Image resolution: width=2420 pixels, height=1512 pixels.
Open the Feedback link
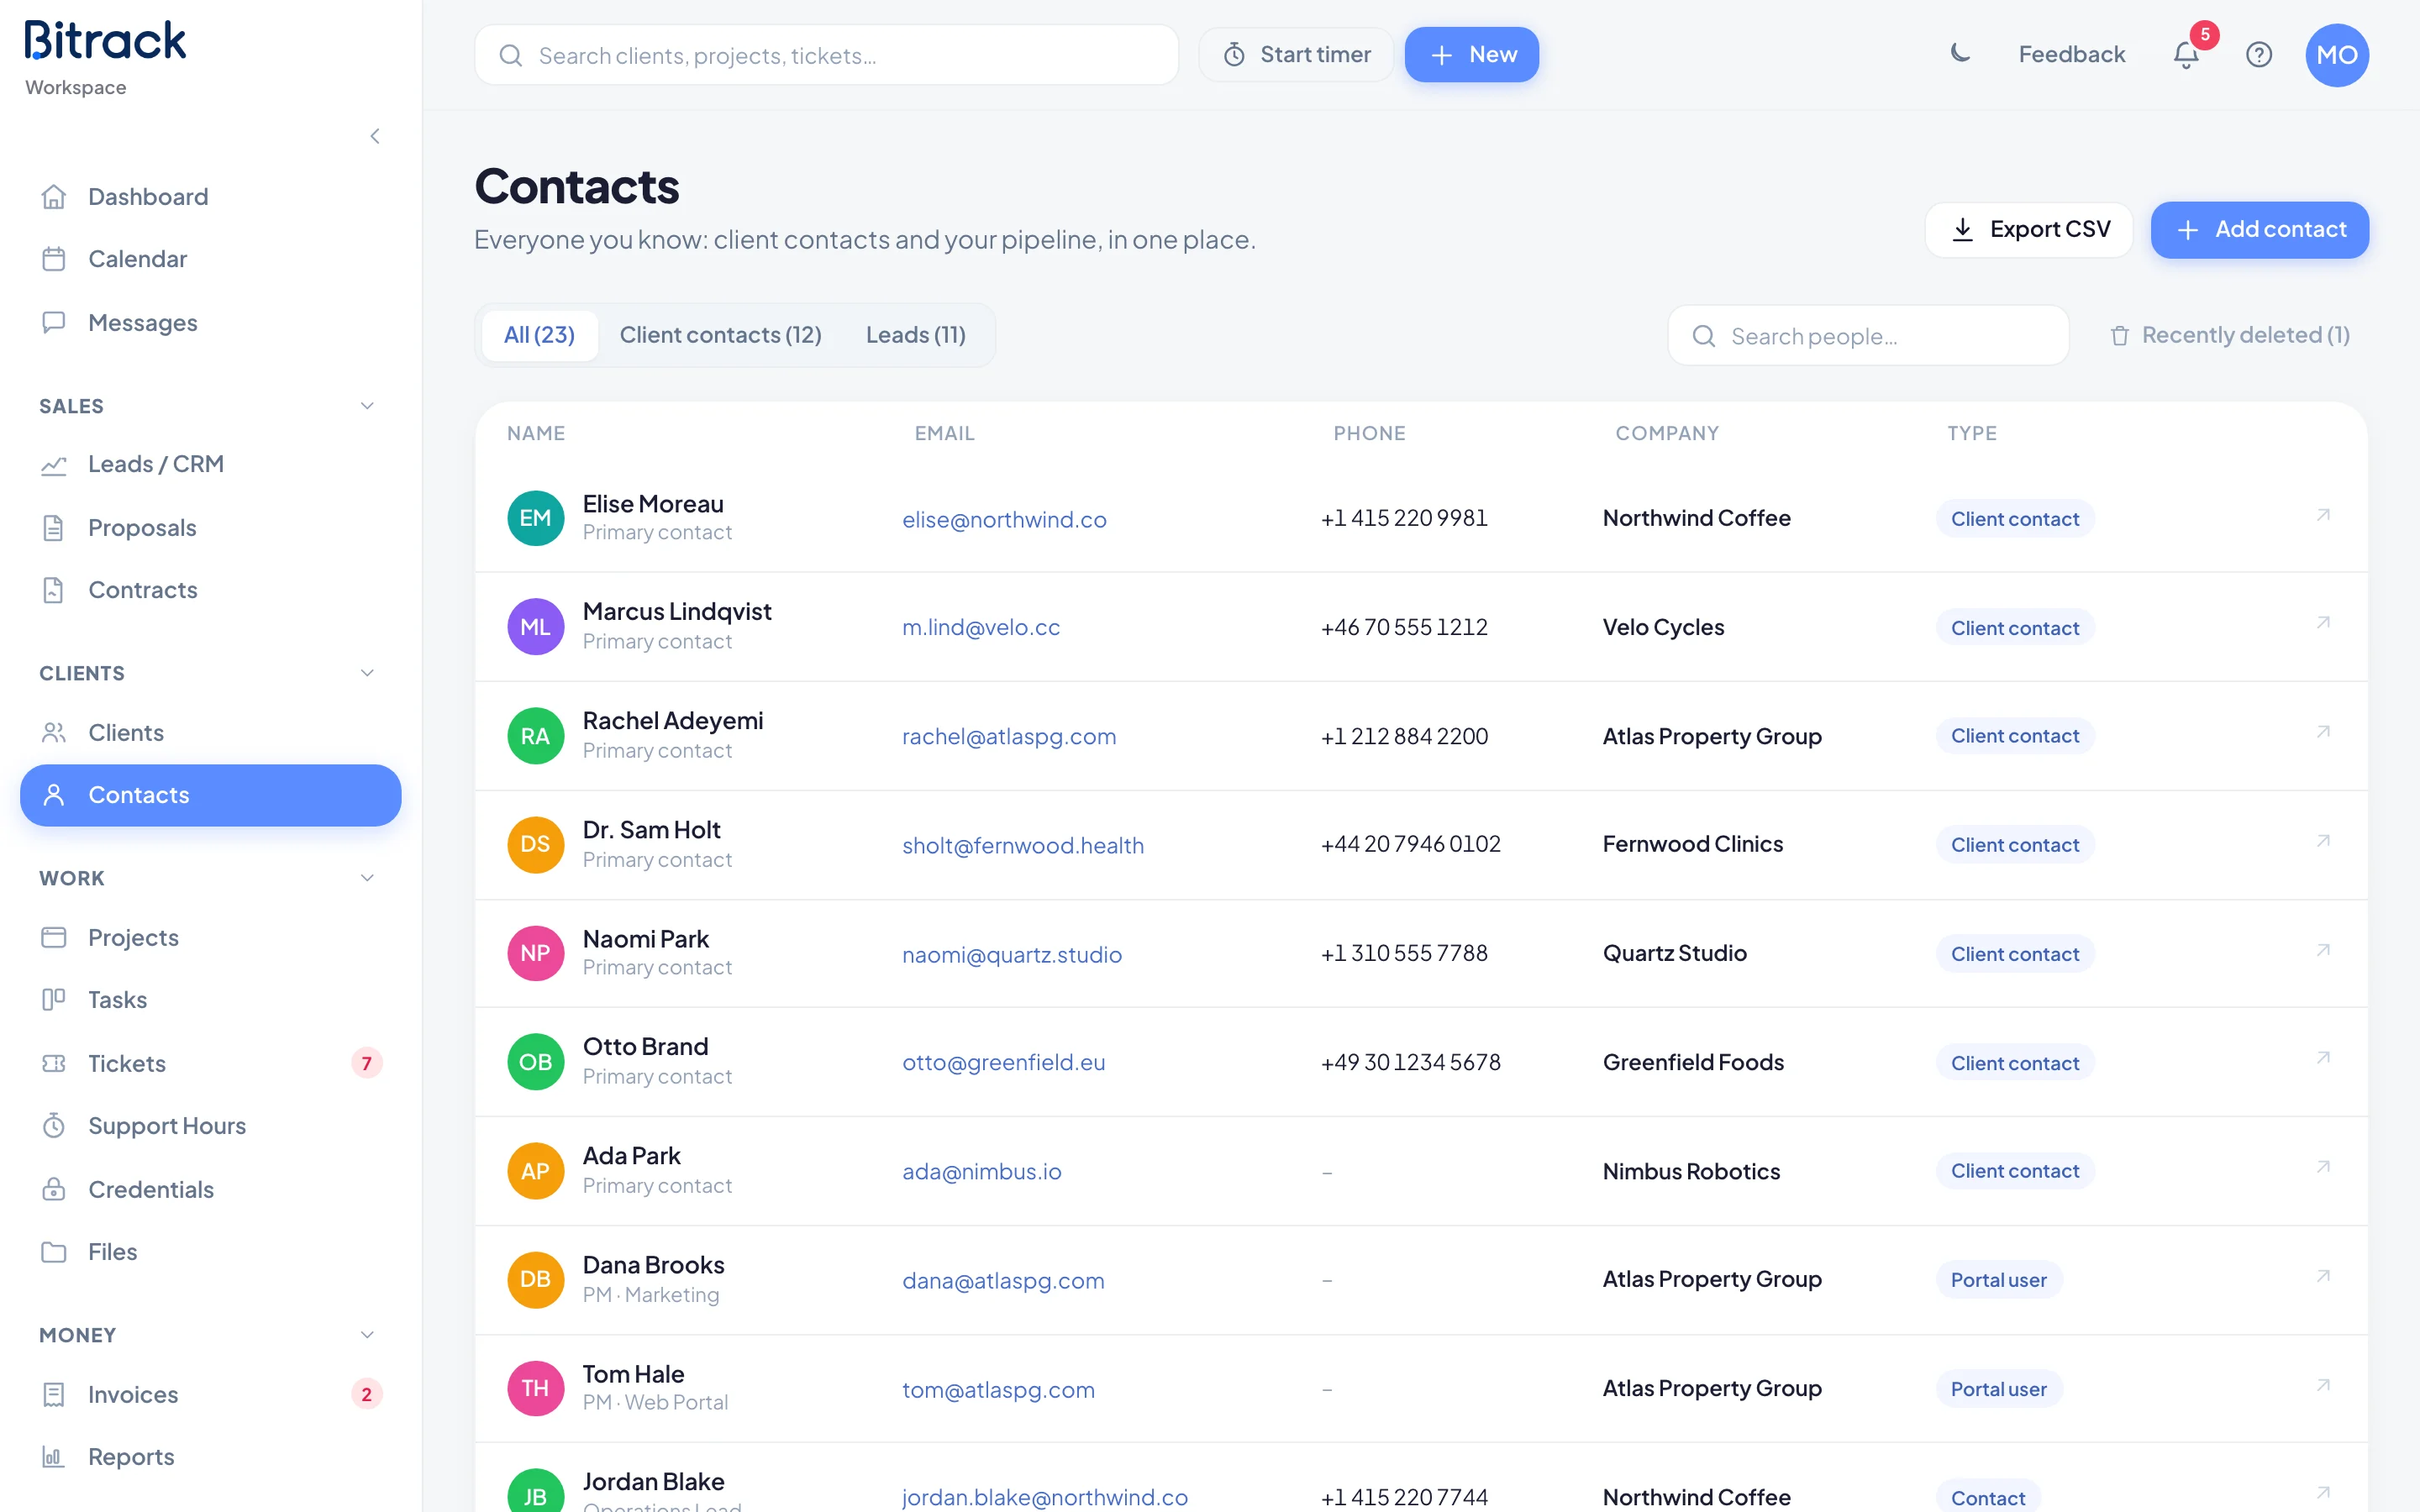(2071, 55)
